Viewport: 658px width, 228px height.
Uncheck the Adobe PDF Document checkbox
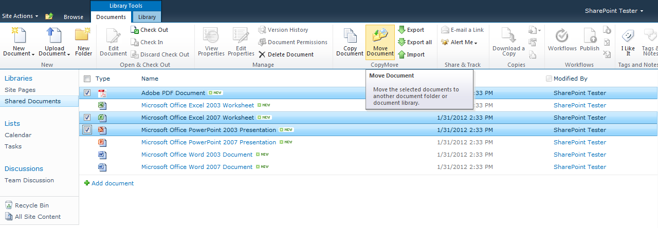point(87,93)
